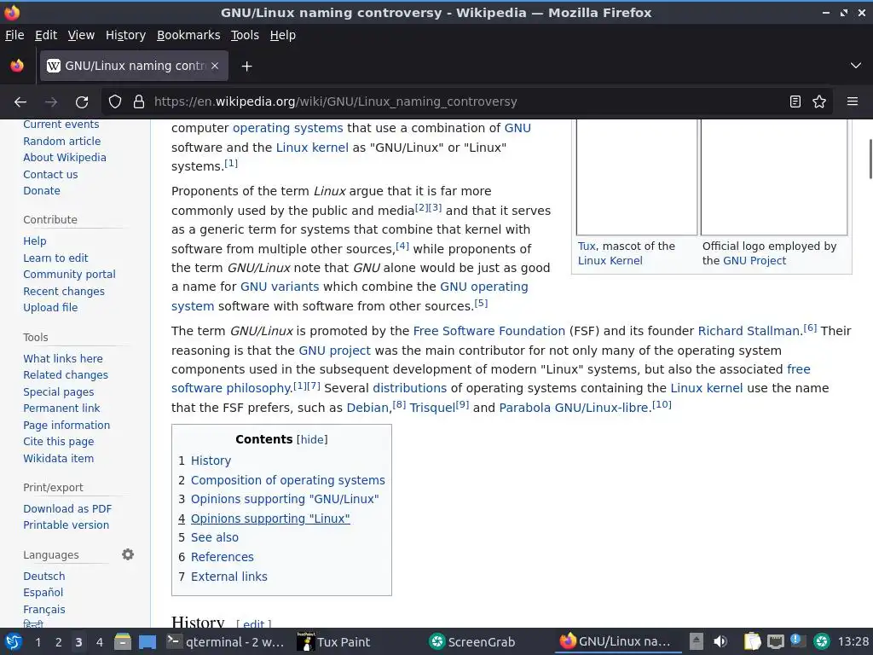Open the Richard Stallman article link

pyautogui.click(x=749, y=331)
